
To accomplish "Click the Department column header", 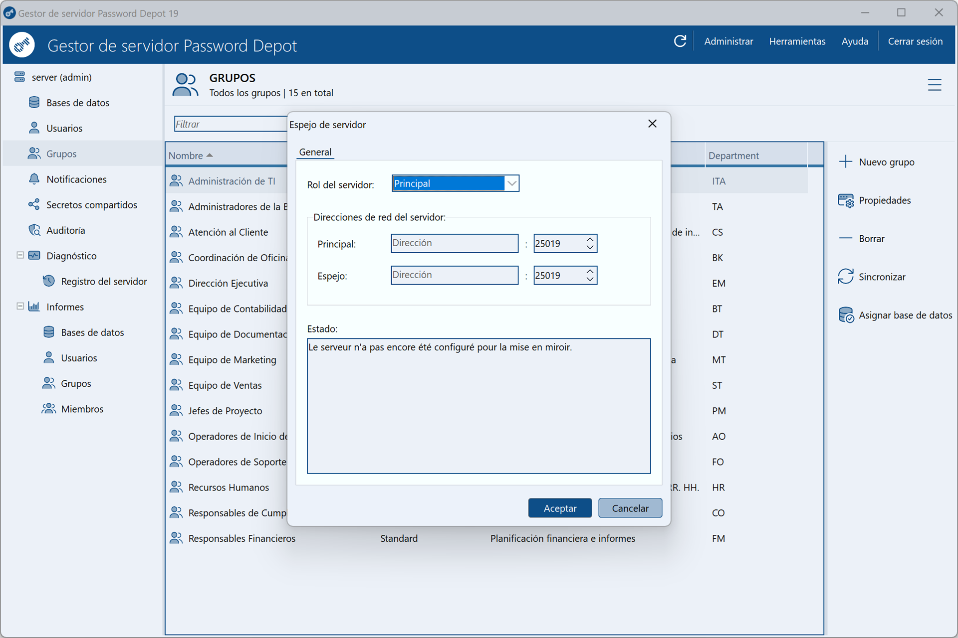I will [x=755, y=156].
